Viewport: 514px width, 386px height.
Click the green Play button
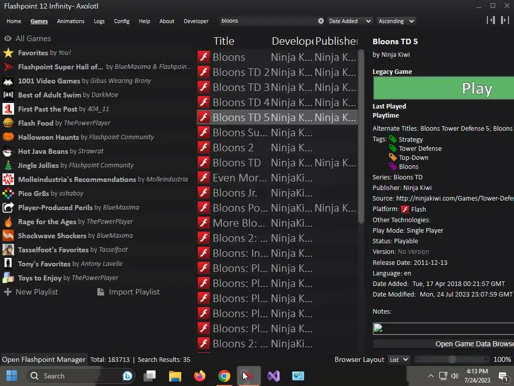tap(444, 88)
